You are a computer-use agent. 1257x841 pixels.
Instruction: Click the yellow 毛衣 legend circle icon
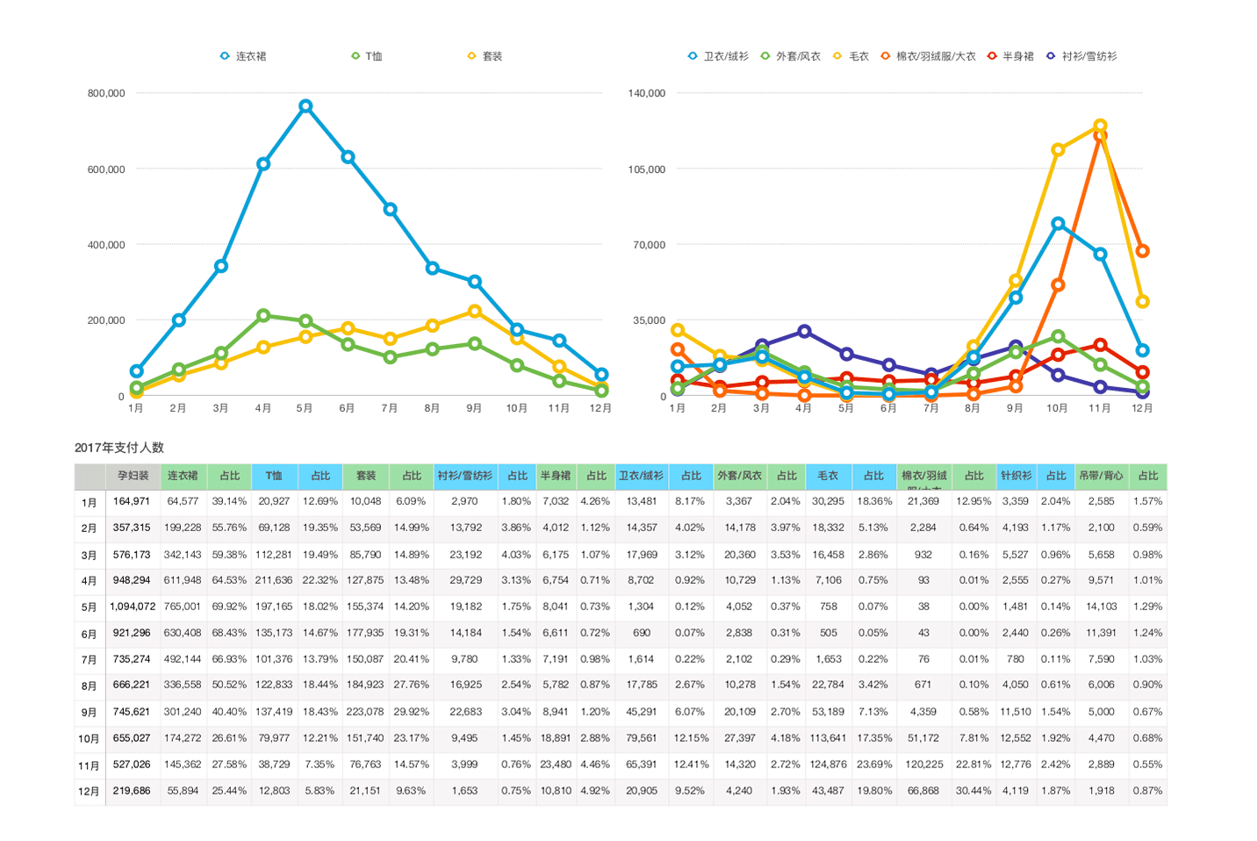837,56
